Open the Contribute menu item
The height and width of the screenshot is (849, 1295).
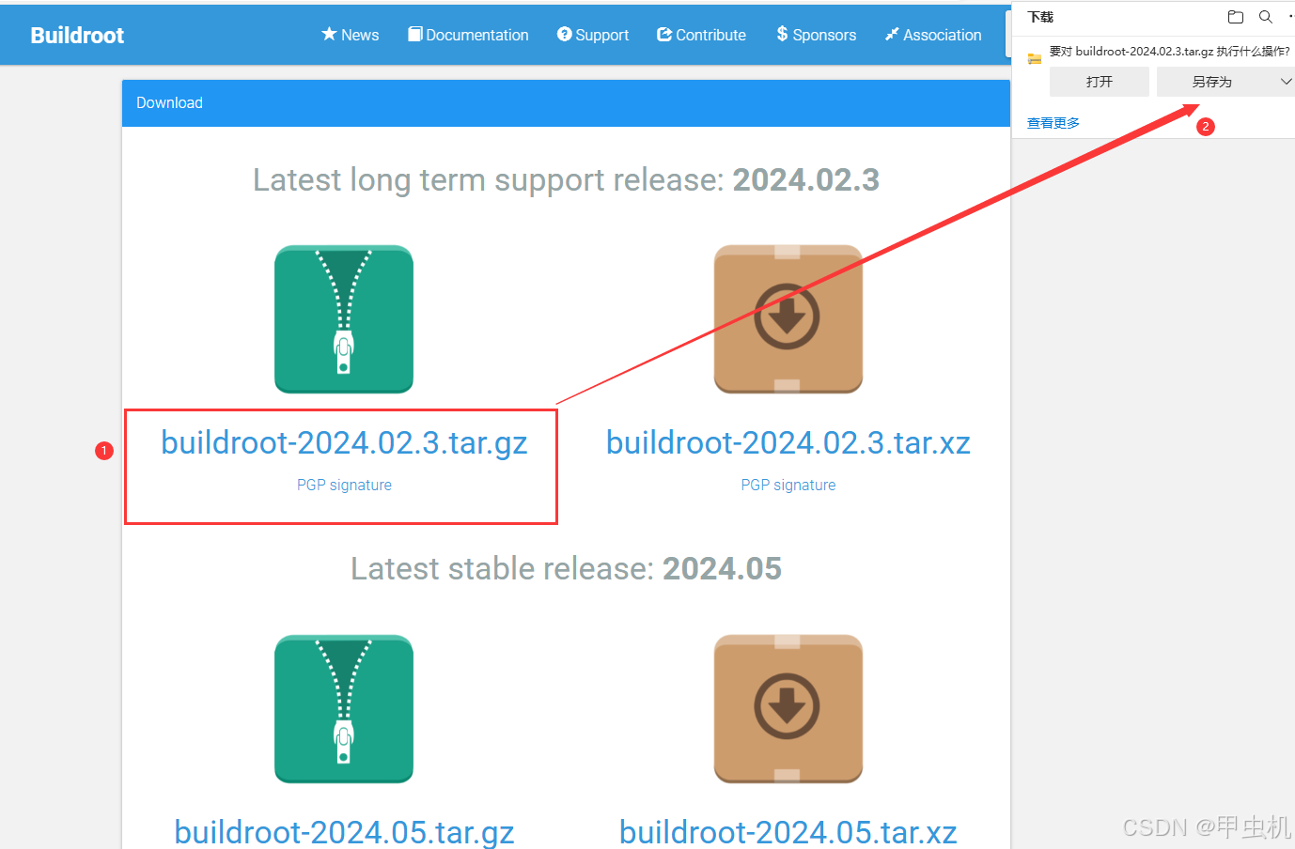pos(701,35)
